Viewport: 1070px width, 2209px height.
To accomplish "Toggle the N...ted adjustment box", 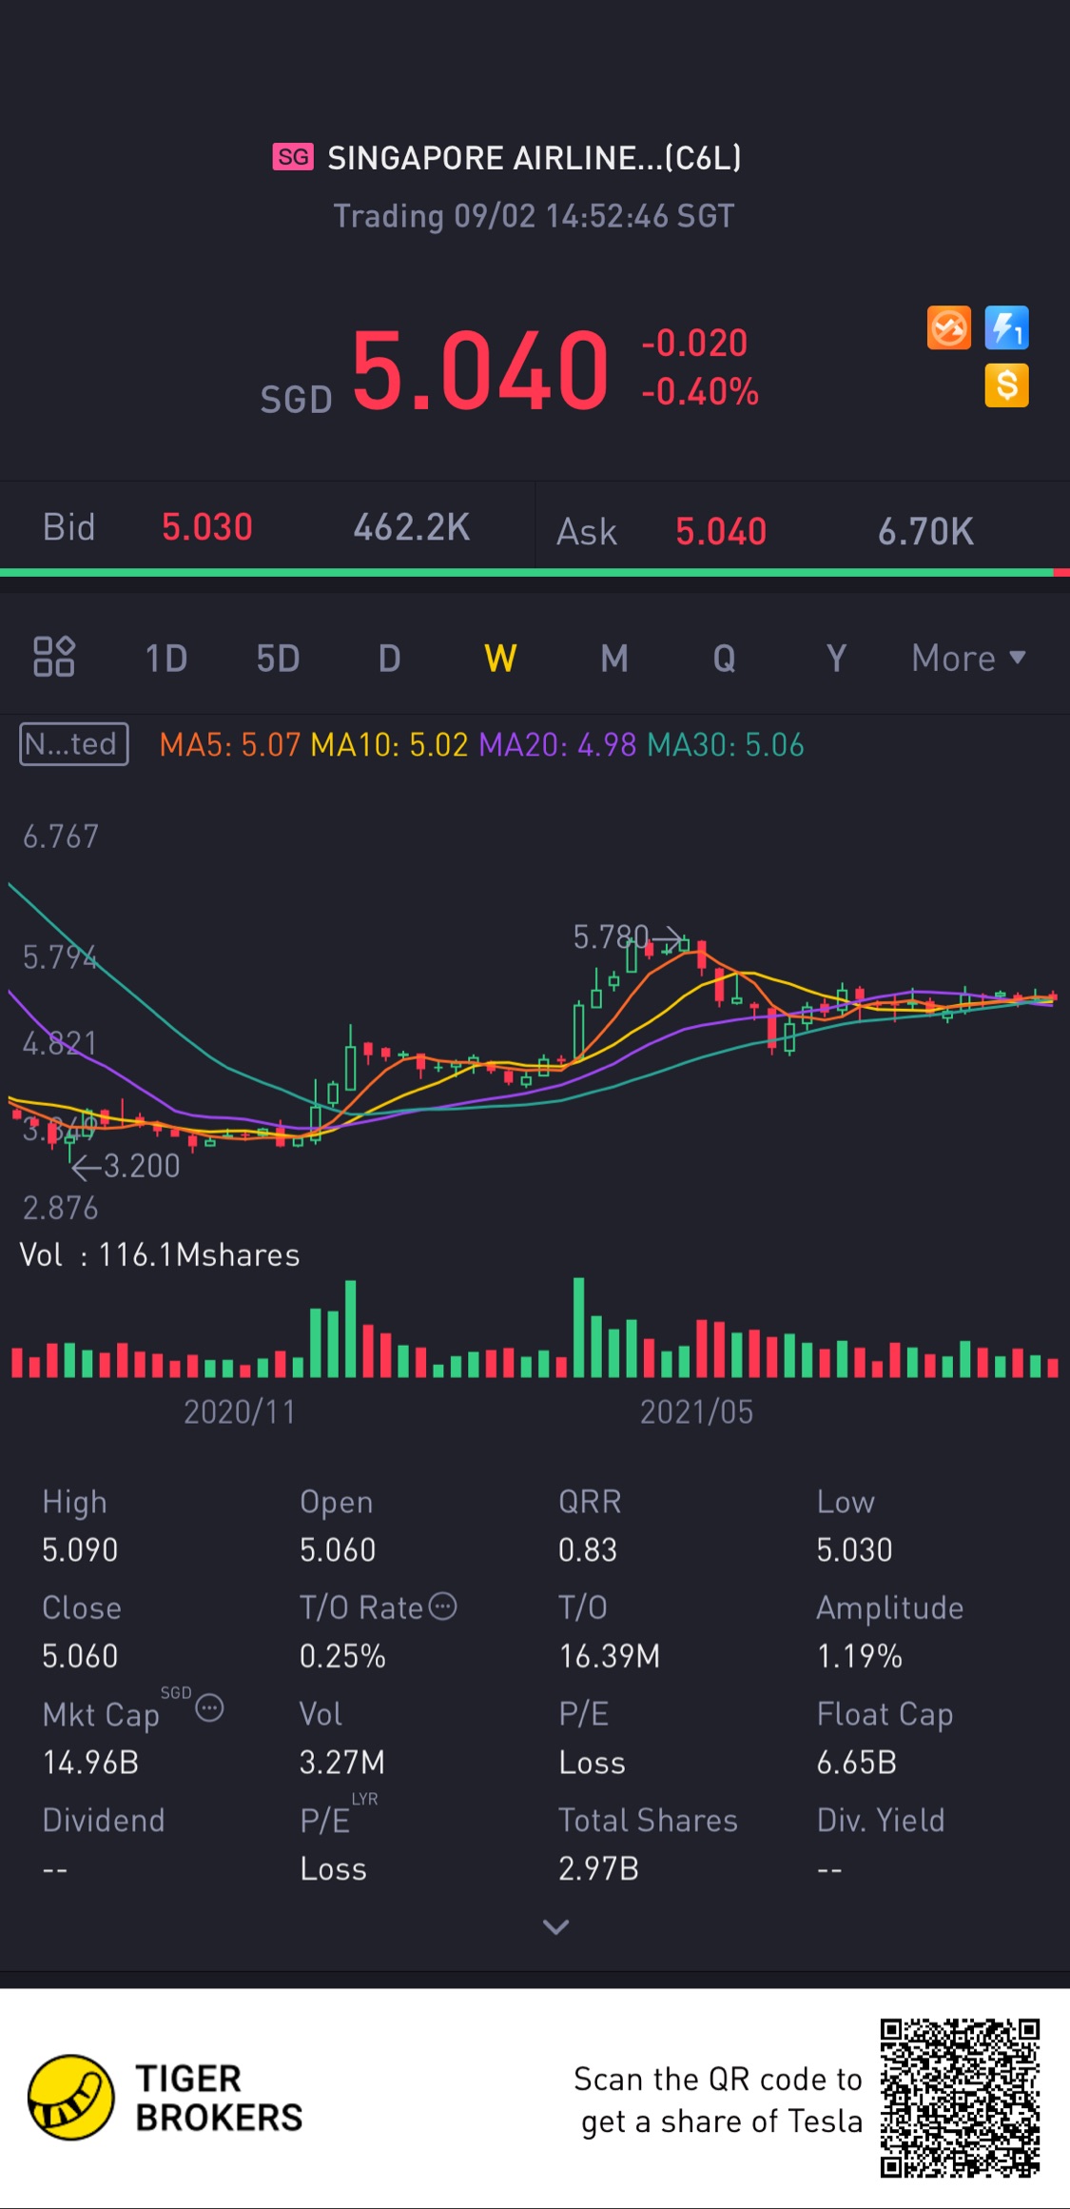I will [74, 744].
